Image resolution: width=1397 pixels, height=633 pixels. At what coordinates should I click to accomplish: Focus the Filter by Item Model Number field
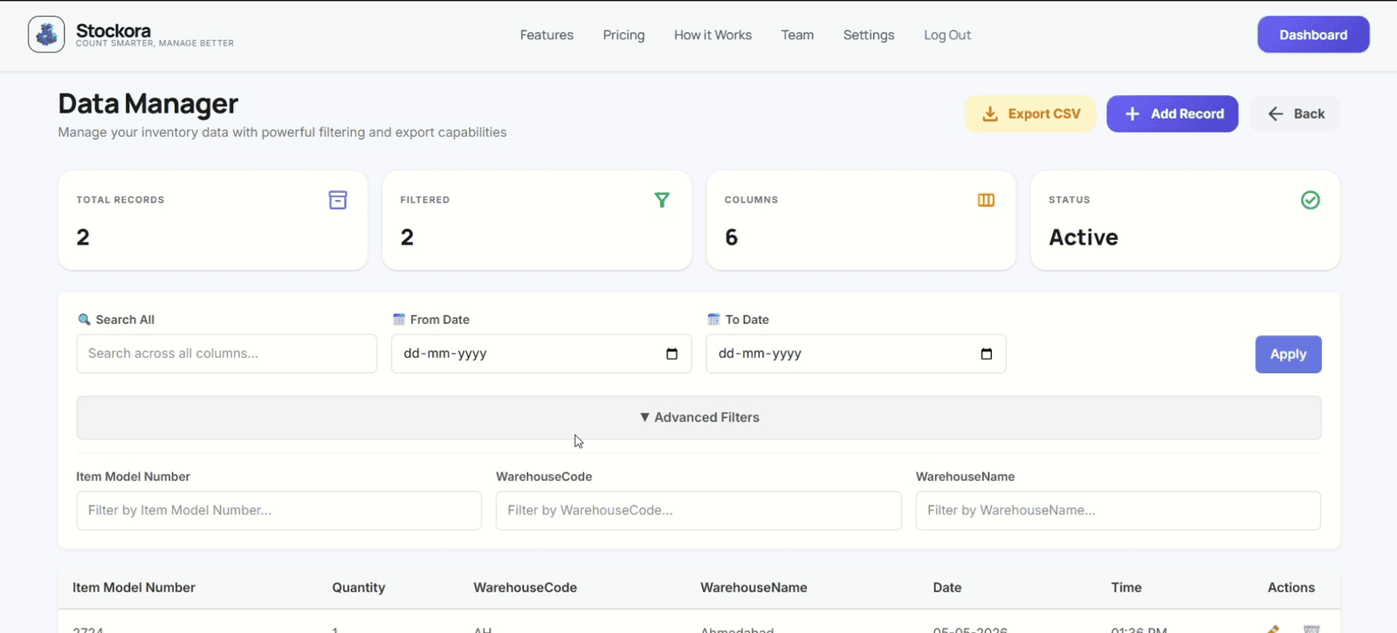[x=279, y=511]
